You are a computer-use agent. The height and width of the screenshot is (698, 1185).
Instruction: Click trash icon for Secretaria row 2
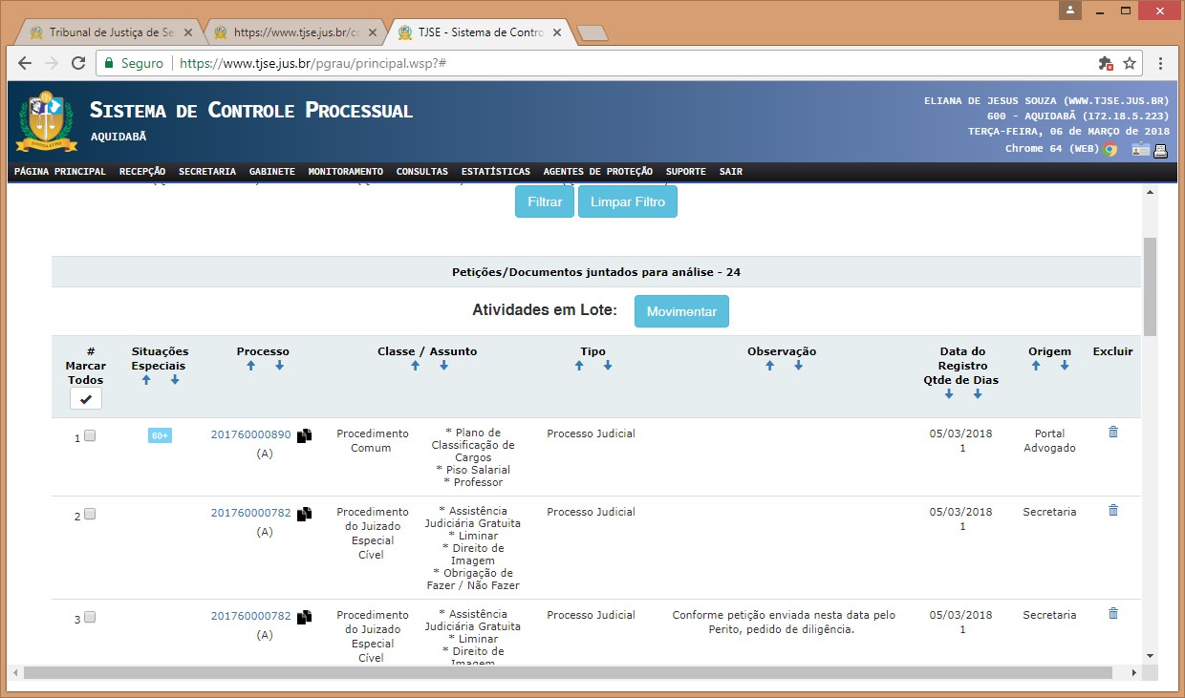(1112, 511)
